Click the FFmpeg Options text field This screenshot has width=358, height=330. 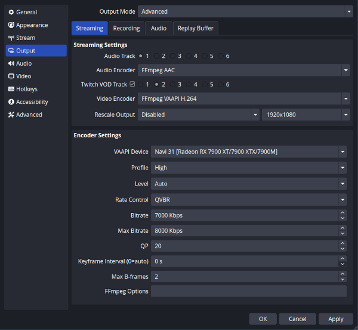pyautogui.click(x=248, y=291)
